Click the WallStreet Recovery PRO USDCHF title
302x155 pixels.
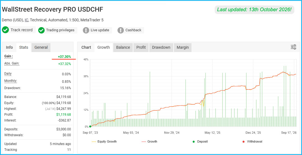coord(52,10)
